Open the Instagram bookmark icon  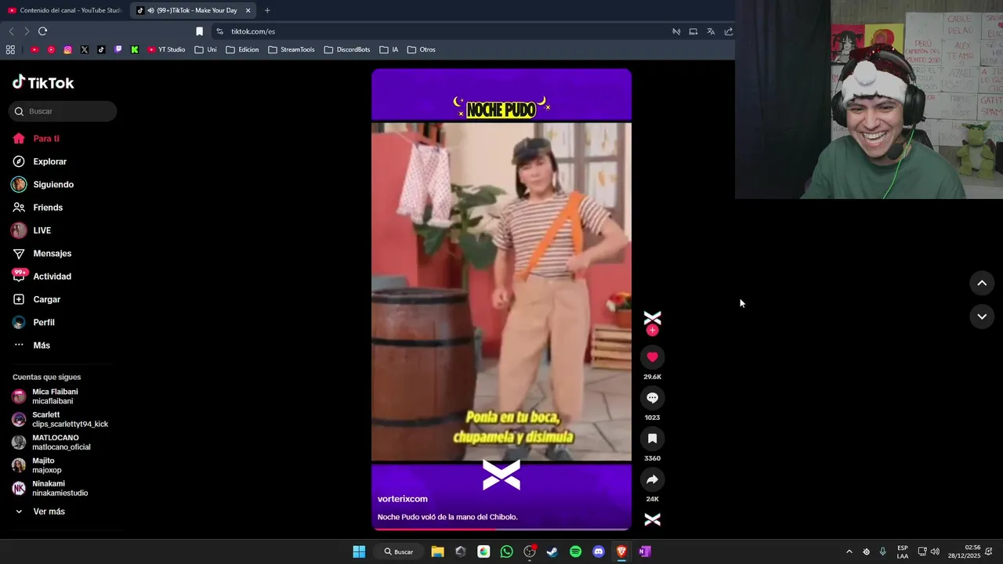tap(67, 49)
